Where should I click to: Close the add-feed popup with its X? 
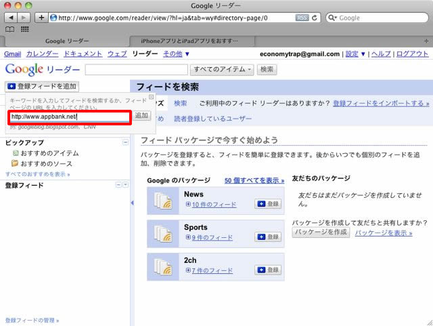point(151,97)
